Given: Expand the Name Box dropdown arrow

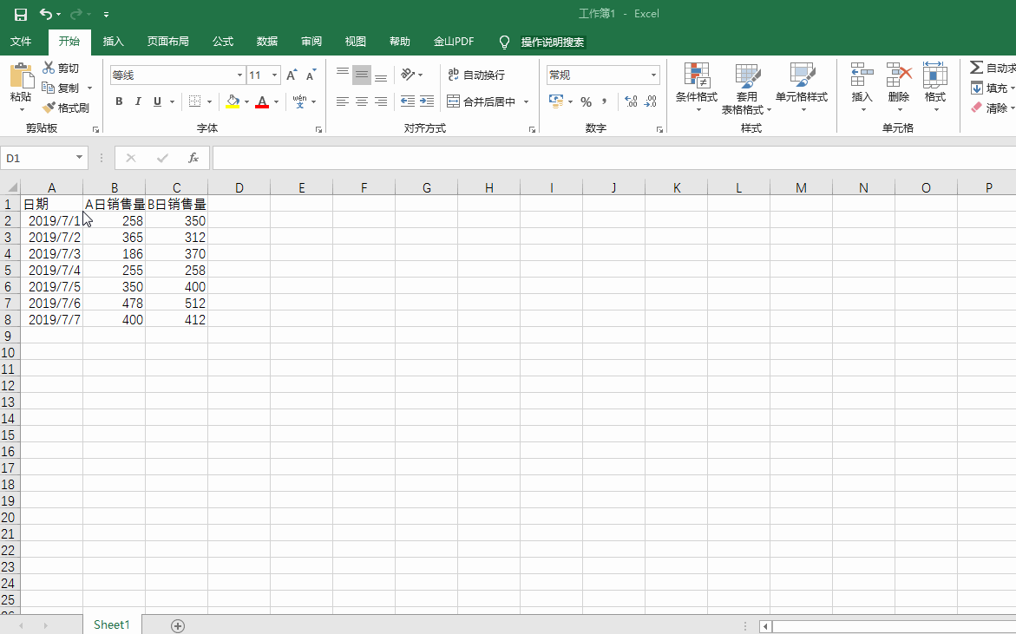Looking at the screenshot, I should click(x=80, y=159).
